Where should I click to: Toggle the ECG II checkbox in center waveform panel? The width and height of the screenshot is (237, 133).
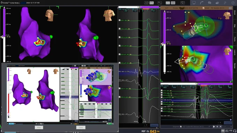(x=120, y=28)
